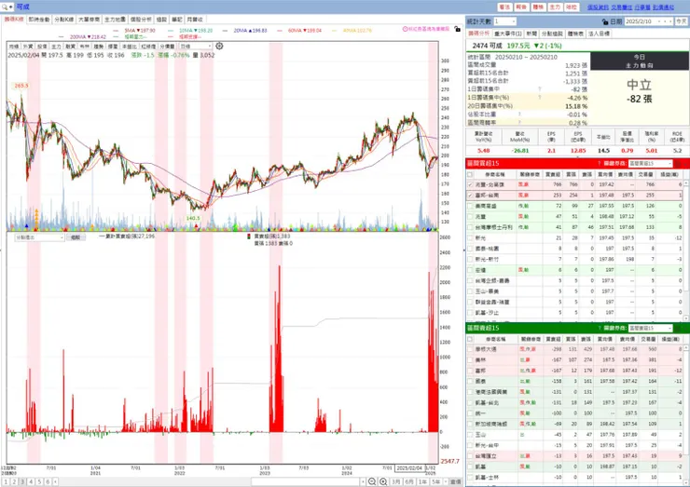Select layout page 4 at the bottom left
690x487 pixels.
tap(31, 482)
